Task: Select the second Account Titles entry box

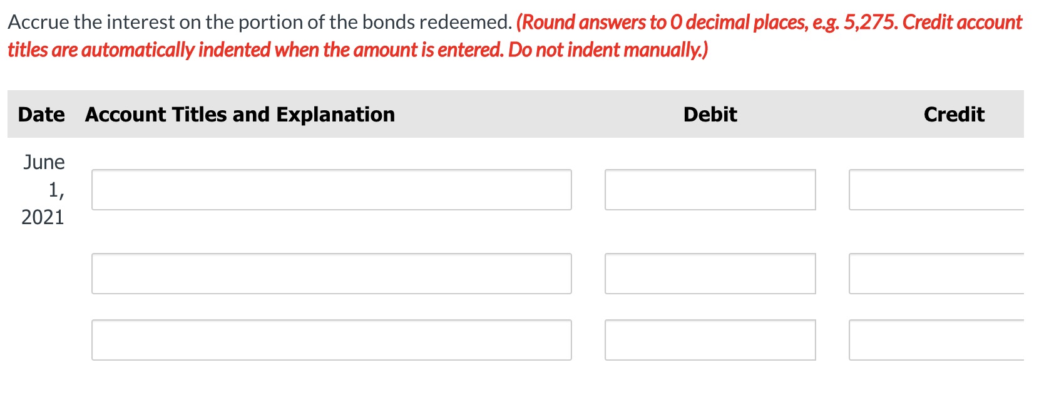Action: pos(330,273)
